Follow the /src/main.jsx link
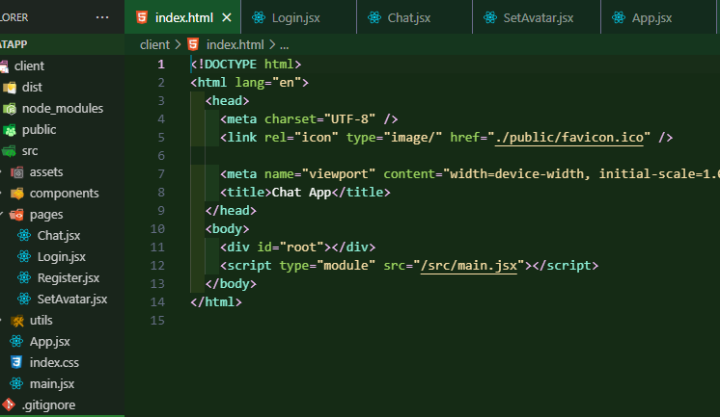 coord(469,266)
